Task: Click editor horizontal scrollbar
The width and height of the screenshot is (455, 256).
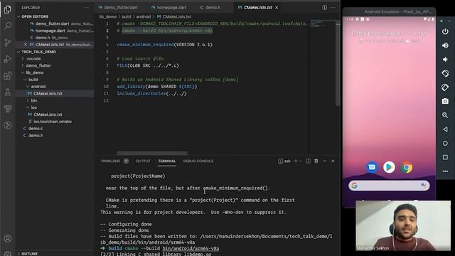Action: click(x=152, y=153)
